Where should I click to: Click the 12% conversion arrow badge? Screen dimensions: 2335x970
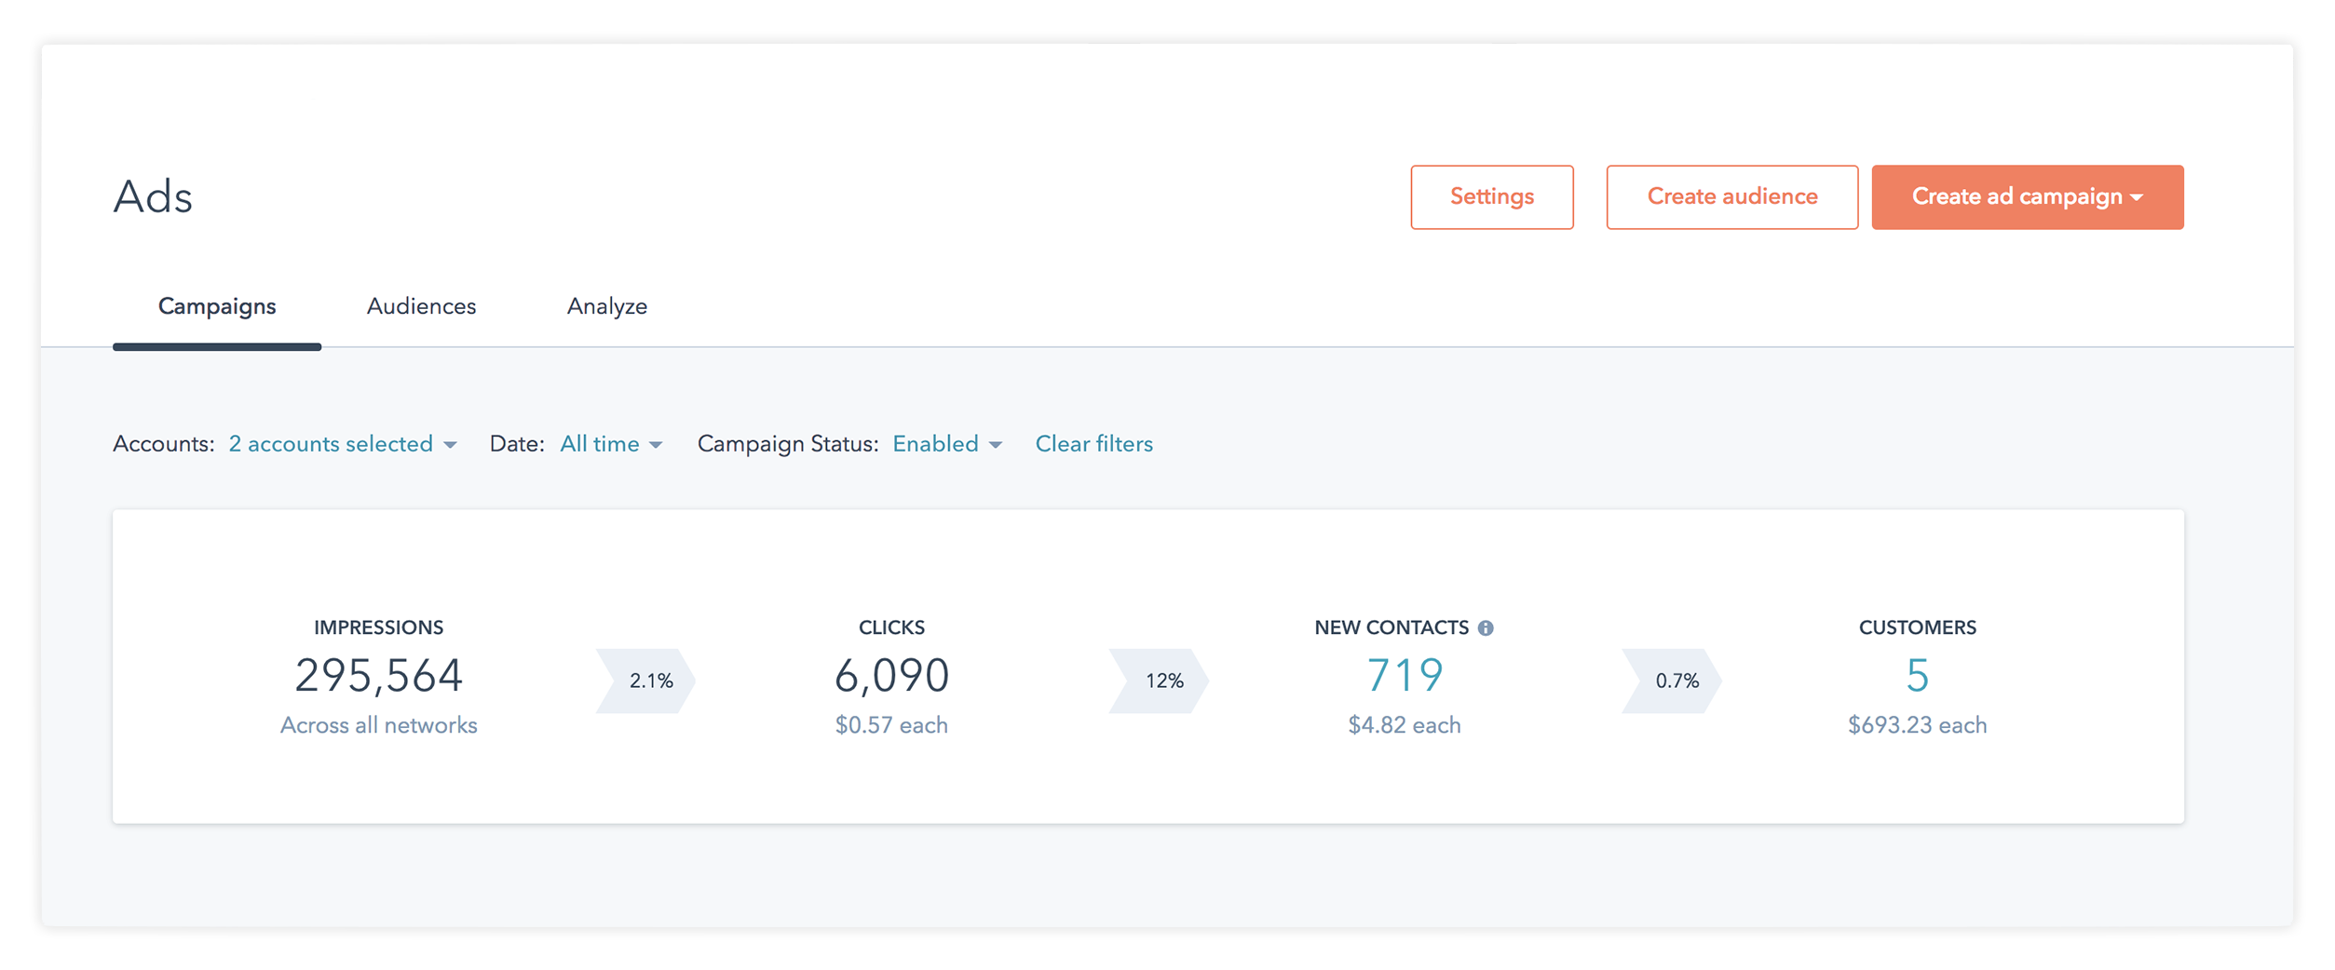1159,681
